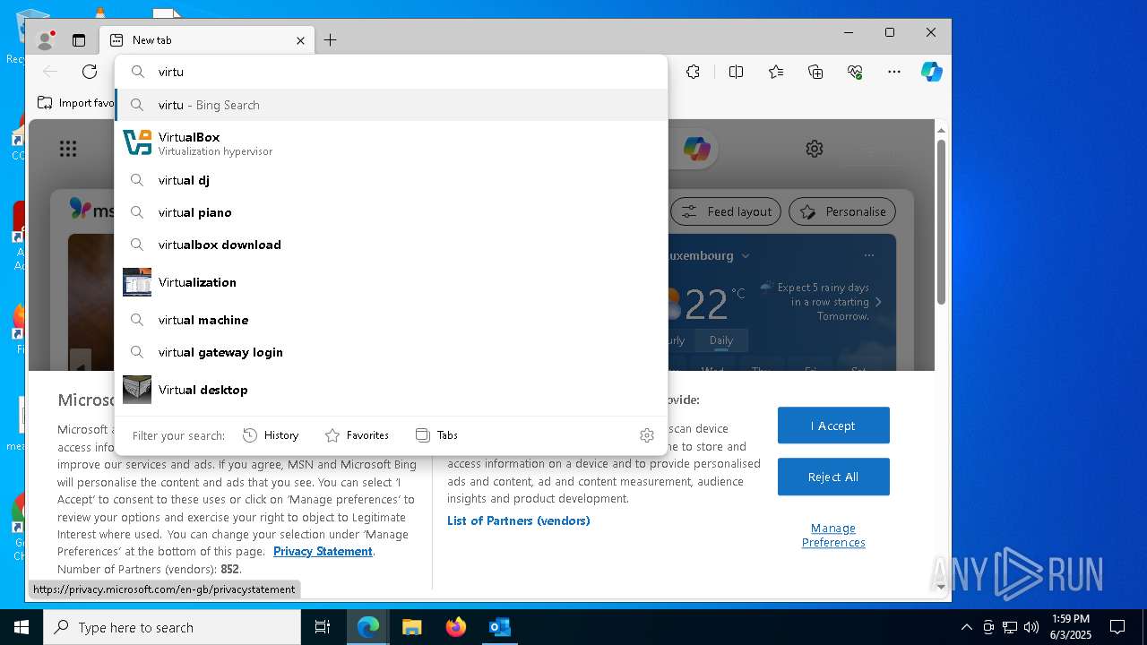Open notification center icon
This screenshot has height=645, width=1147.
click(1117, 627)
